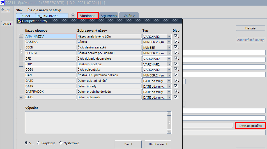Click the column list scroll-down arrow

click(21, 98)
